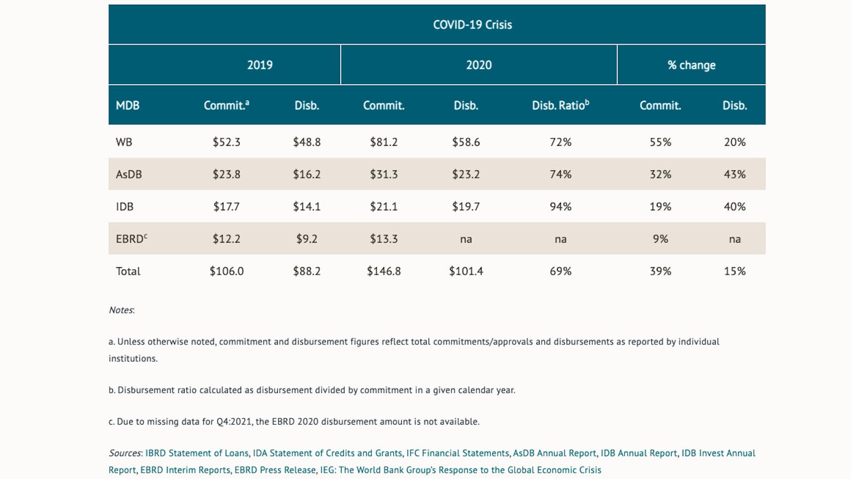Viewport: 851px width, 479px height.
Task: Select the WB 2020 commitment cell $81.2
Action: (384, 142)
